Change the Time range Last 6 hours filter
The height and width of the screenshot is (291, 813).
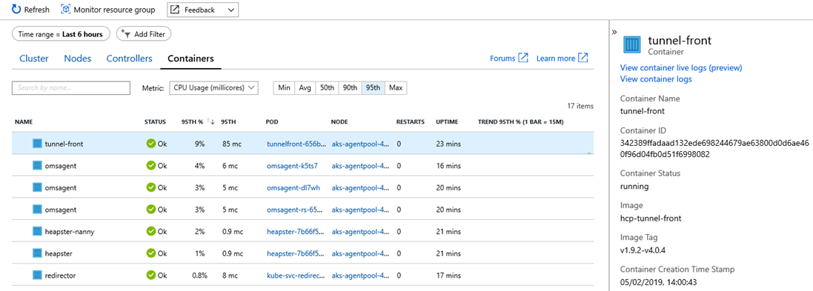[62, 34]
